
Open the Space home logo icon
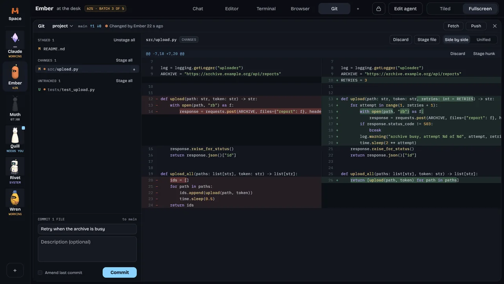pyautogui.click(x=15, y=11)
